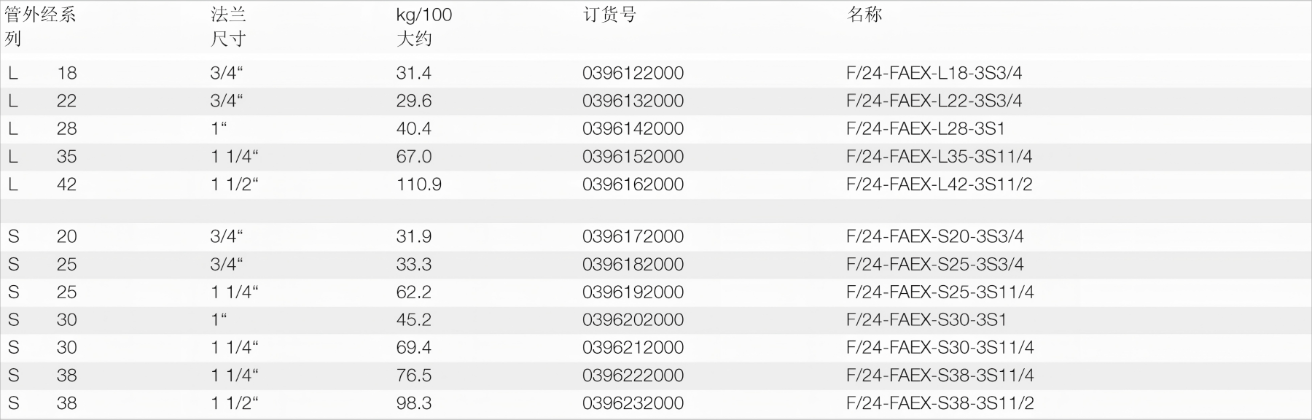Viewport: 1312px width, 420px height.
Task: Click order number 0396152000
Action: (x=633, y=157)
